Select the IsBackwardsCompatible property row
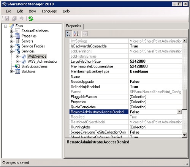 tap(126, 46)
